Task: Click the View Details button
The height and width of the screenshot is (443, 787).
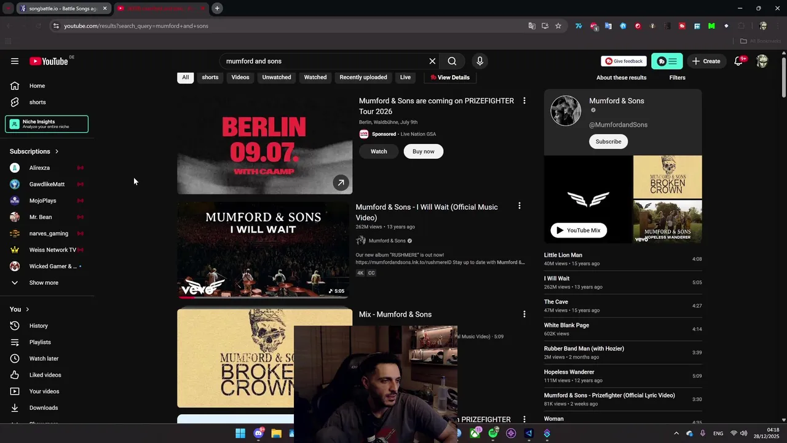Action: click(x=450, y=78)
